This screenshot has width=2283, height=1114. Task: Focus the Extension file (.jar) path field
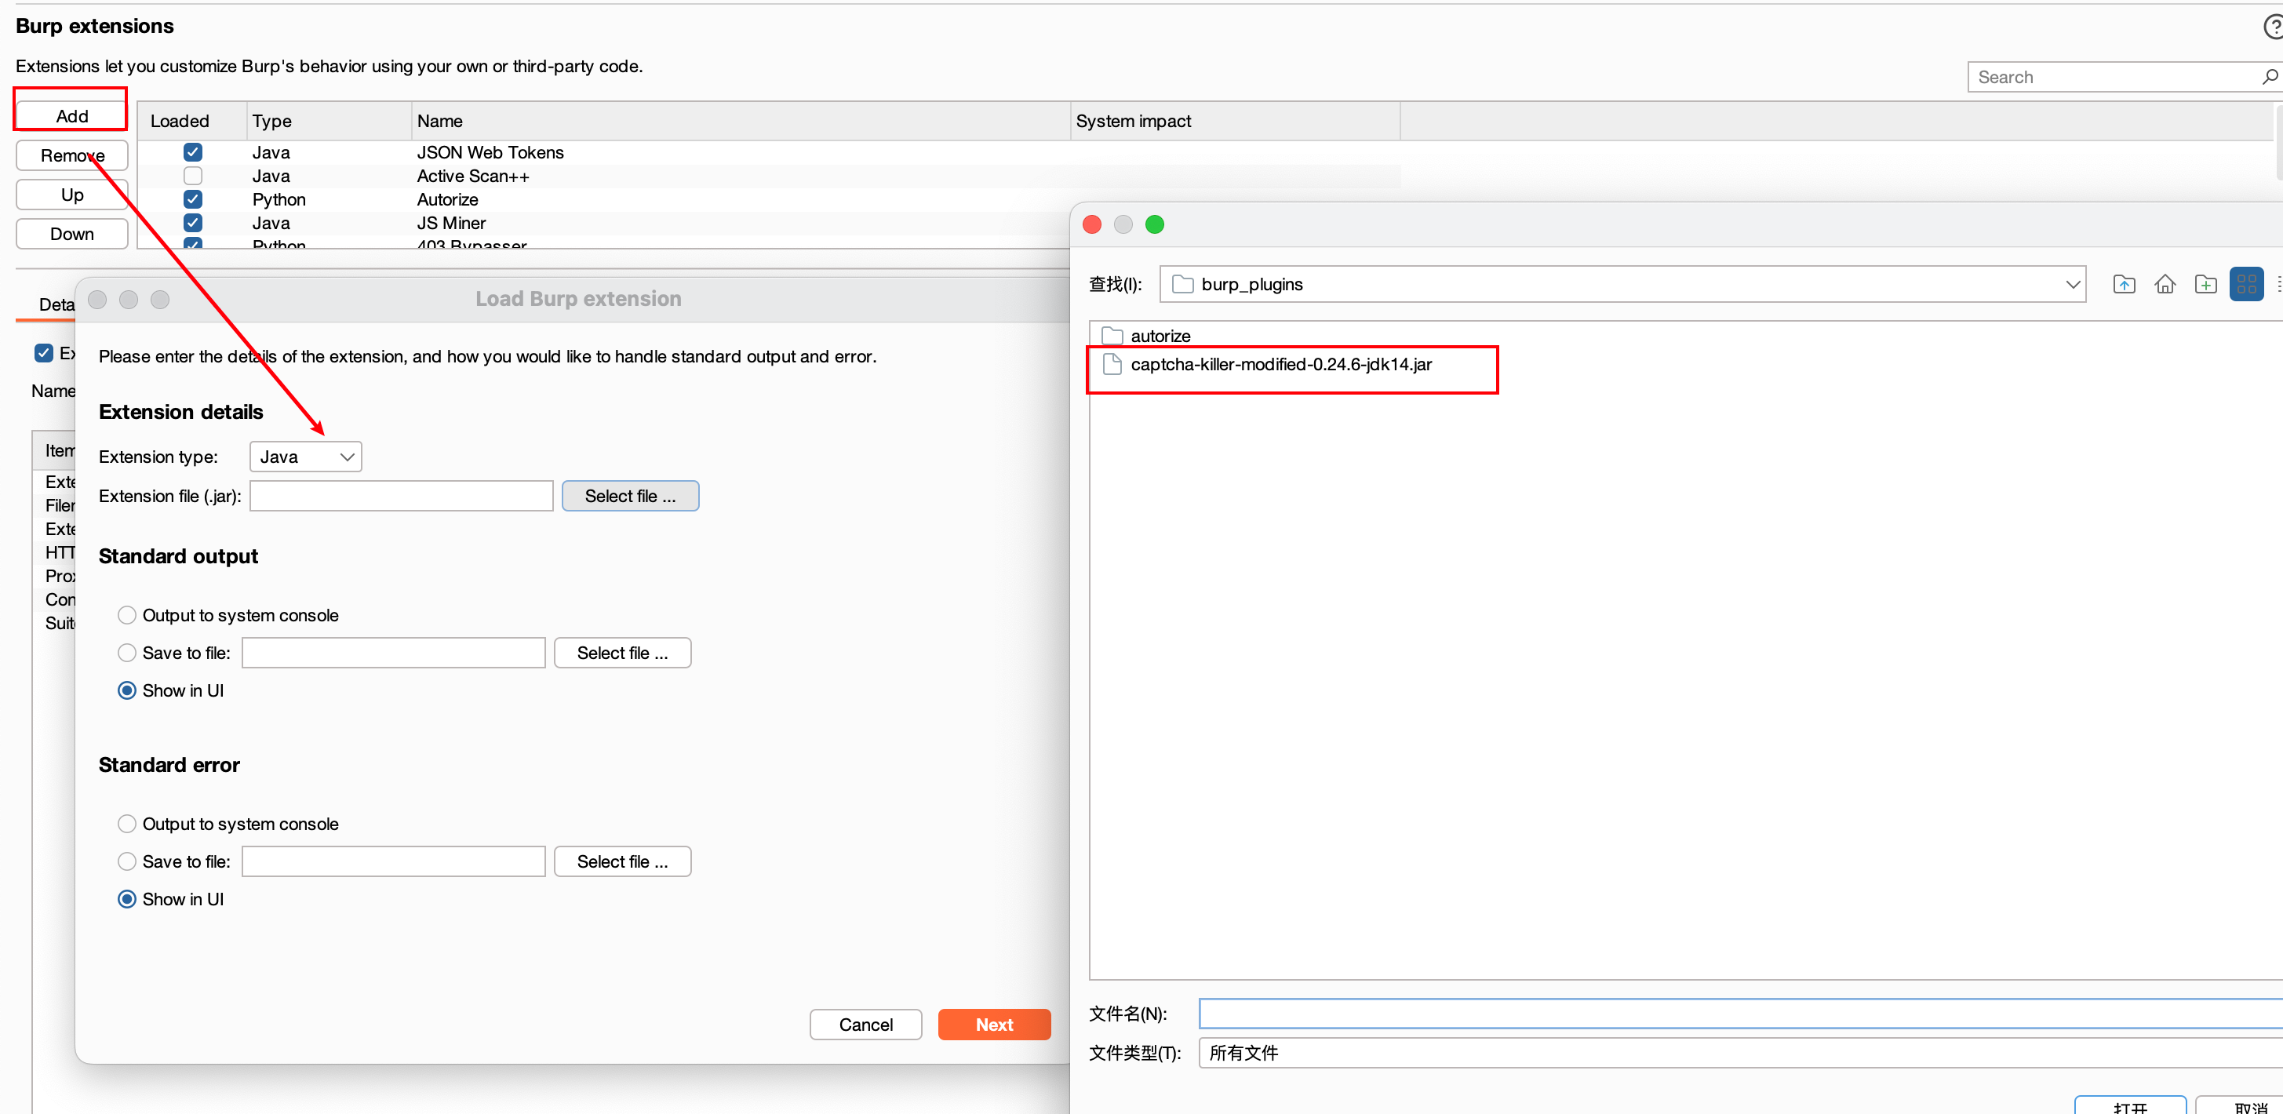(402, 497)
